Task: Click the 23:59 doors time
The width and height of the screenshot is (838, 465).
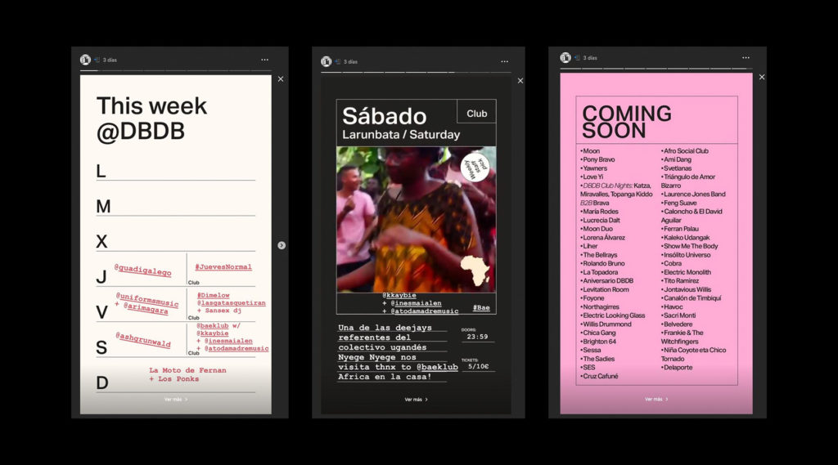Action: coord(477,337)
